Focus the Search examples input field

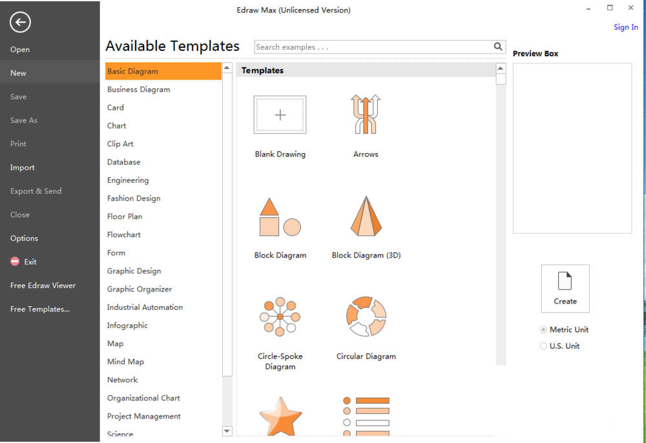[x=374, y=47]
